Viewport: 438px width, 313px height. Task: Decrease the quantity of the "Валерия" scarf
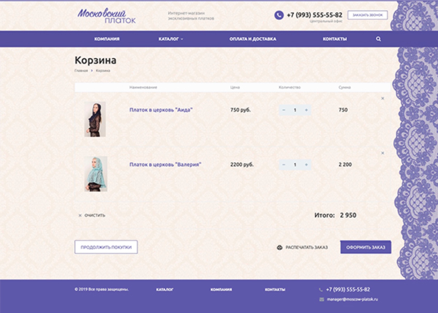(284, 165)
